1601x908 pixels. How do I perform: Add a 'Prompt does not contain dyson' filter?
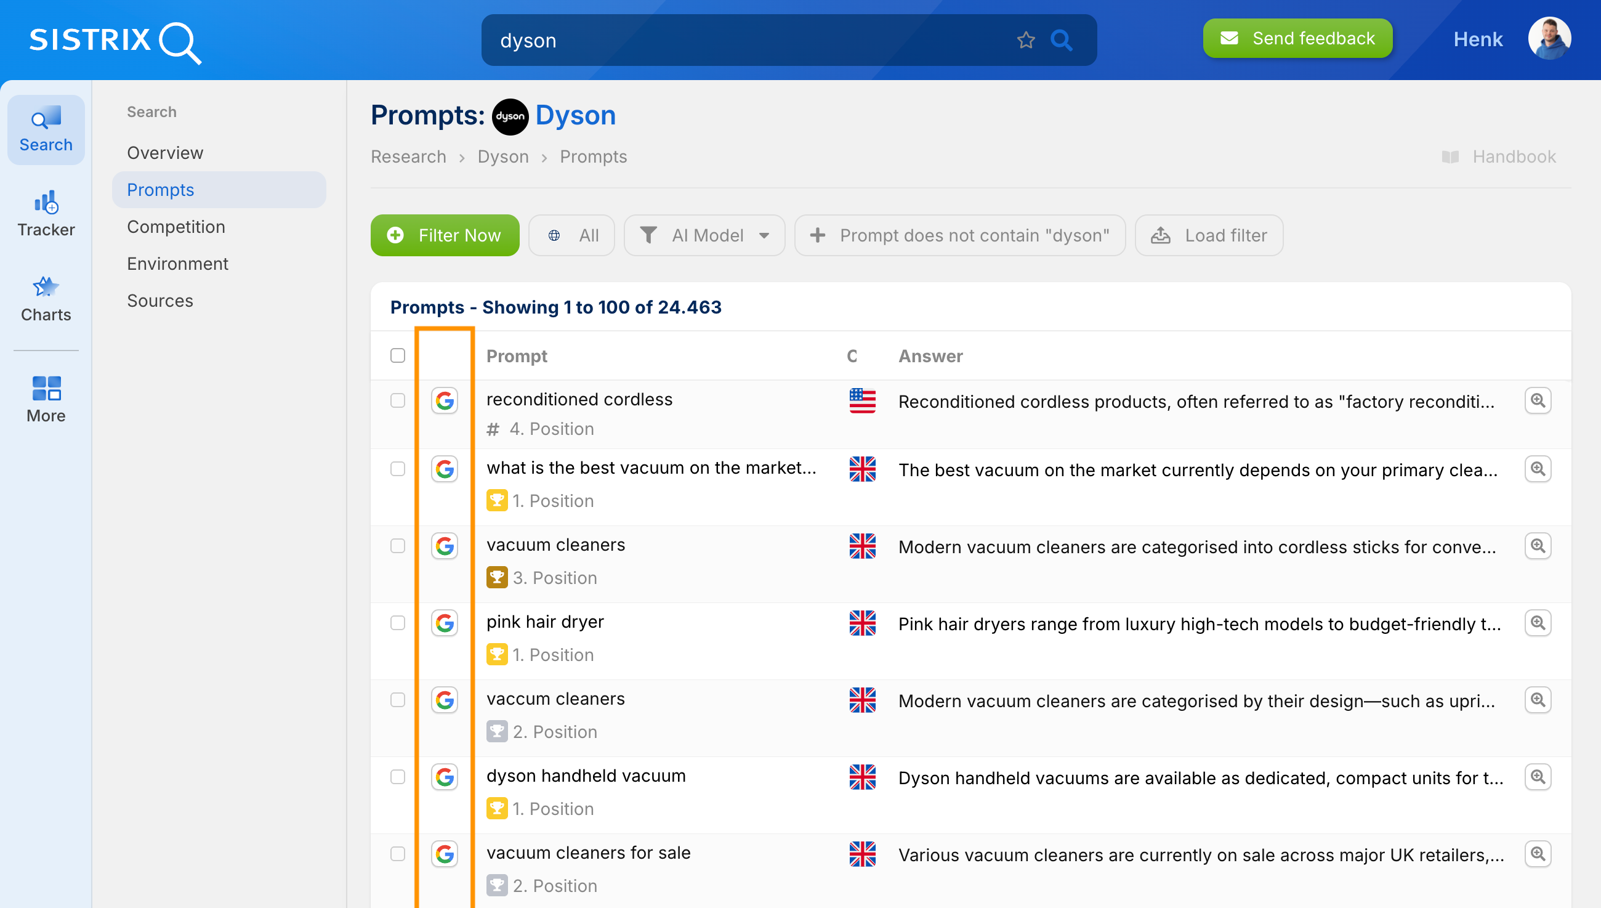click(x=960, y=235)
